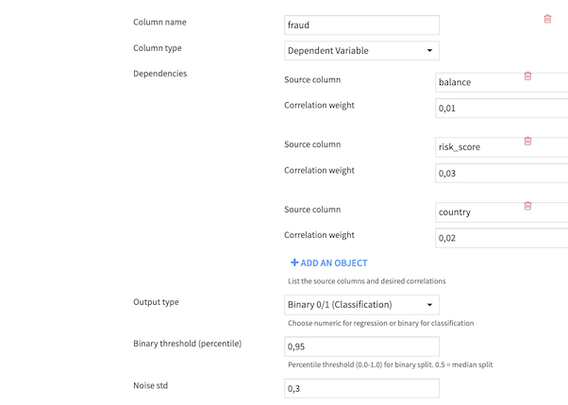
Task: Click the Dependencies label
Action: point(160,74)
